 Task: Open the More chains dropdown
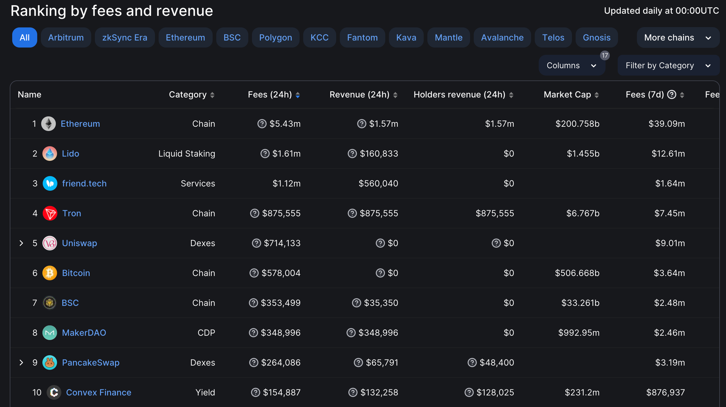678,37
